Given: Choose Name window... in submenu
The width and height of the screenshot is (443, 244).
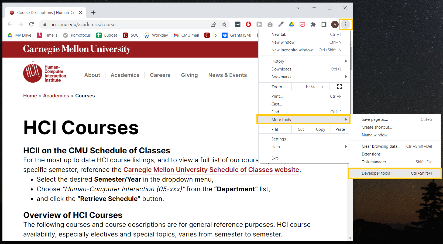Looking at the screenshot, I should pos(395,135).
